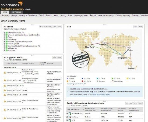Click MANAGE on Quality of Experience panel
The image size is (148, 122).
click(129, 103)
